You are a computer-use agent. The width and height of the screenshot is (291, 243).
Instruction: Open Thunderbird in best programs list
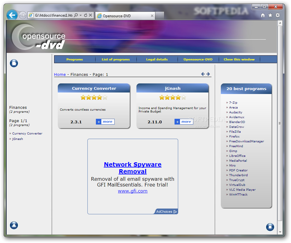(x=238, y=175)
